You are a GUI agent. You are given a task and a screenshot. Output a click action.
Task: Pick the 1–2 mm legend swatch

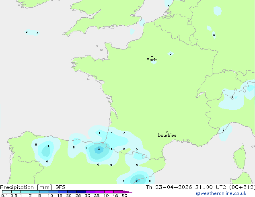pos(25,192)
